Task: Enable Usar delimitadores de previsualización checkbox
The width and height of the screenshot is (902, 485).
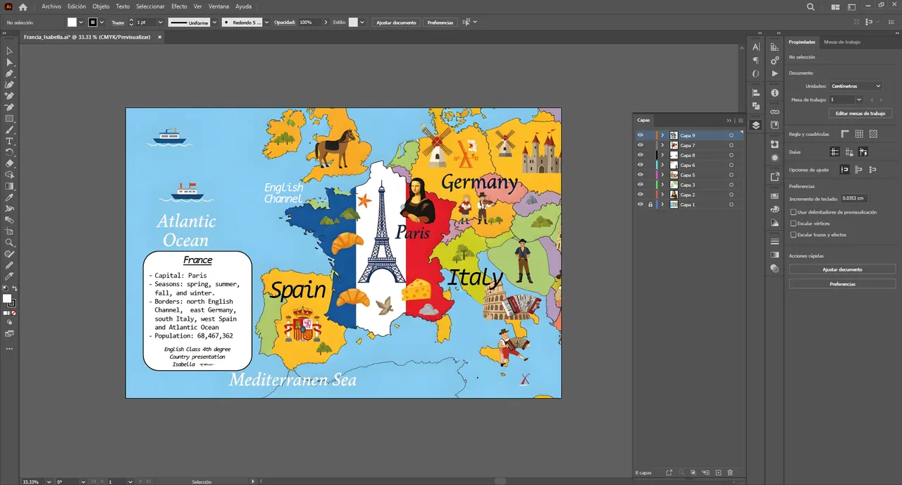Action: tap(793, 212)
